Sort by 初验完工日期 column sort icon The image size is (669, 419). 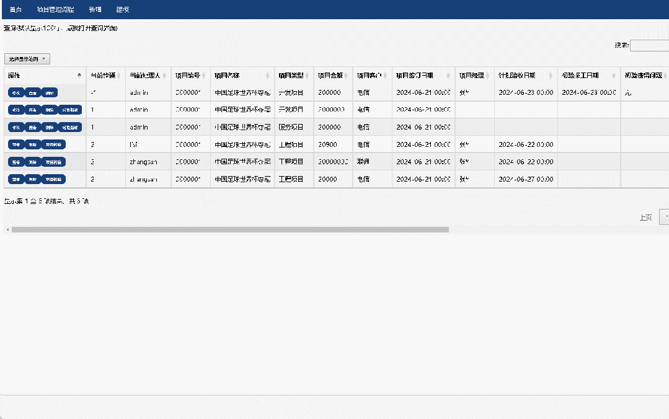(614, 76)
